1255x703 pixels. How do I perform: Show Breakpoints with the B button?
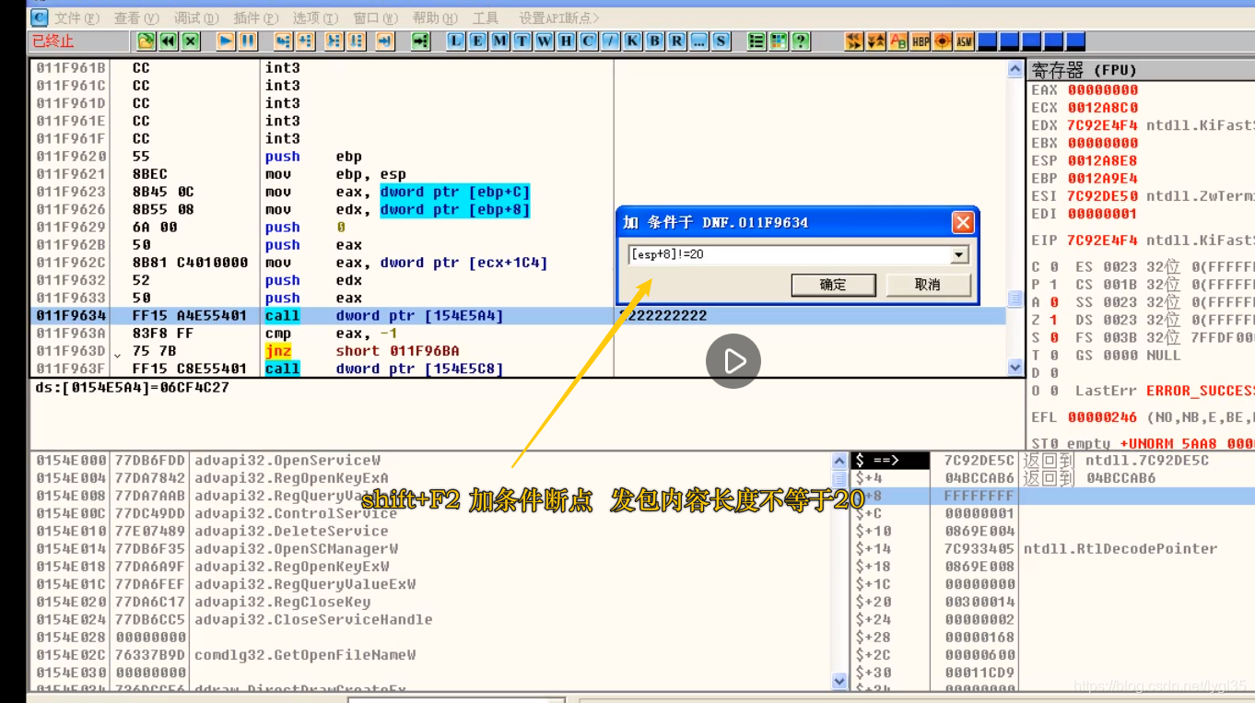point(654,41)
